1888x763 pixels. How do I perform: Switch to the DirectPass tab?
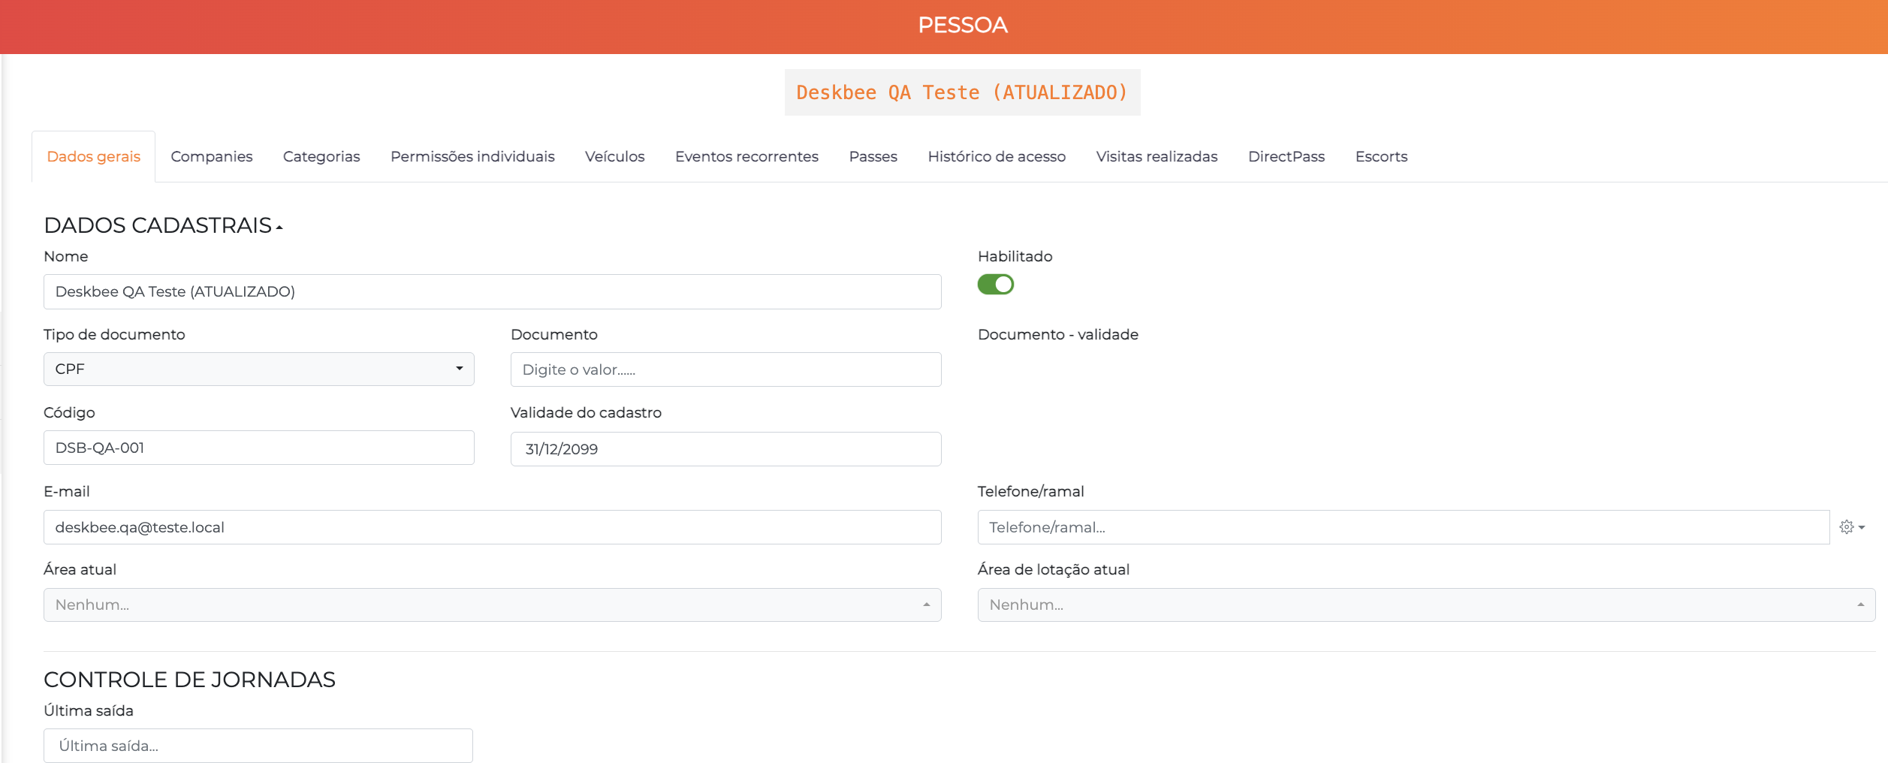point(1286,156)
